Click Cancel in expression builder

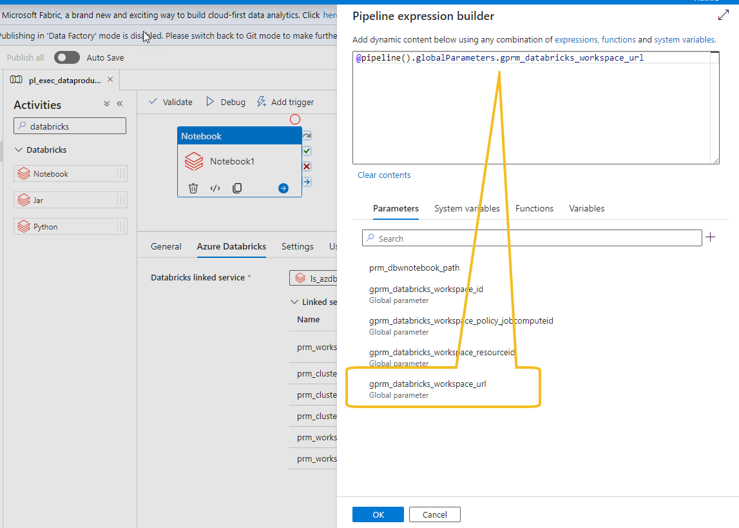434,514
